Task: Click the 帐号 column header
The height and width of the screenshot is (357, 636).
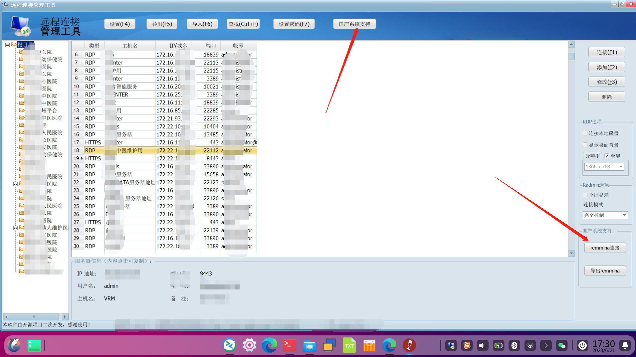Action: point(238,46)
